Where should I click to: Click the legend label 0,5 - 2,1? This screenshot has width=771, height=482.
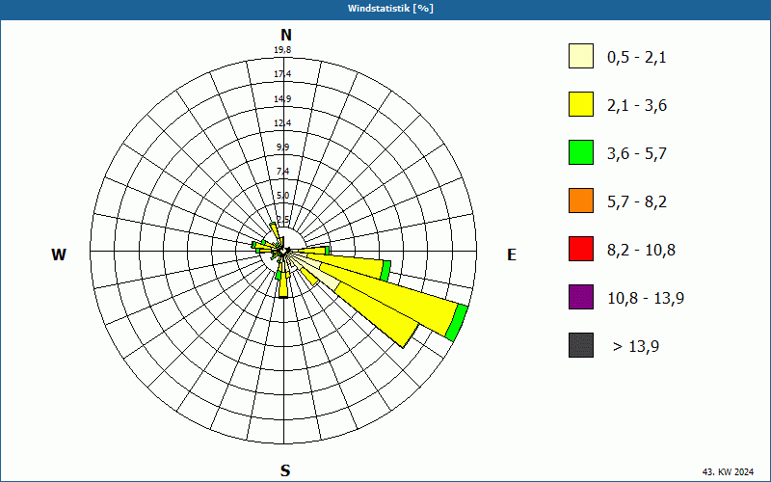[637, 58]
